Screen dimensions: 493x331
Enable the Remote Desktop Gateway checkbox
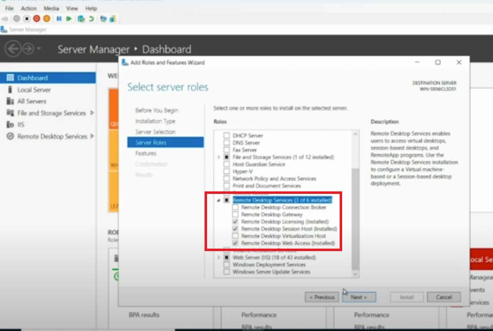pyautogui.click(x=235, y=215)
